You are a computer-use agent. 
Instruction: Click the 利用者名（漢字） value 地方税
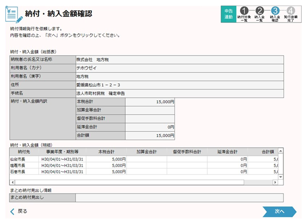click(83, 76)
